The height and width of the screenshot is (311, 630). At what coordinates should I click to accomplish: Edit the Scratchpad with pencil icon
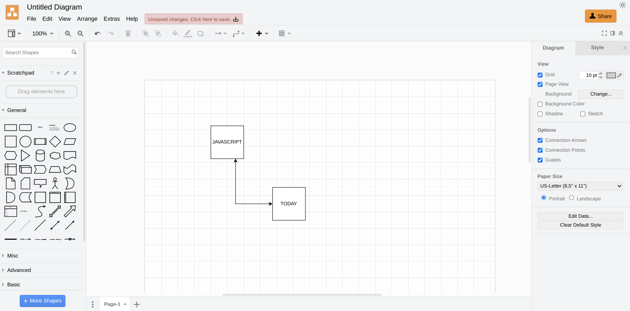[67, 73]
